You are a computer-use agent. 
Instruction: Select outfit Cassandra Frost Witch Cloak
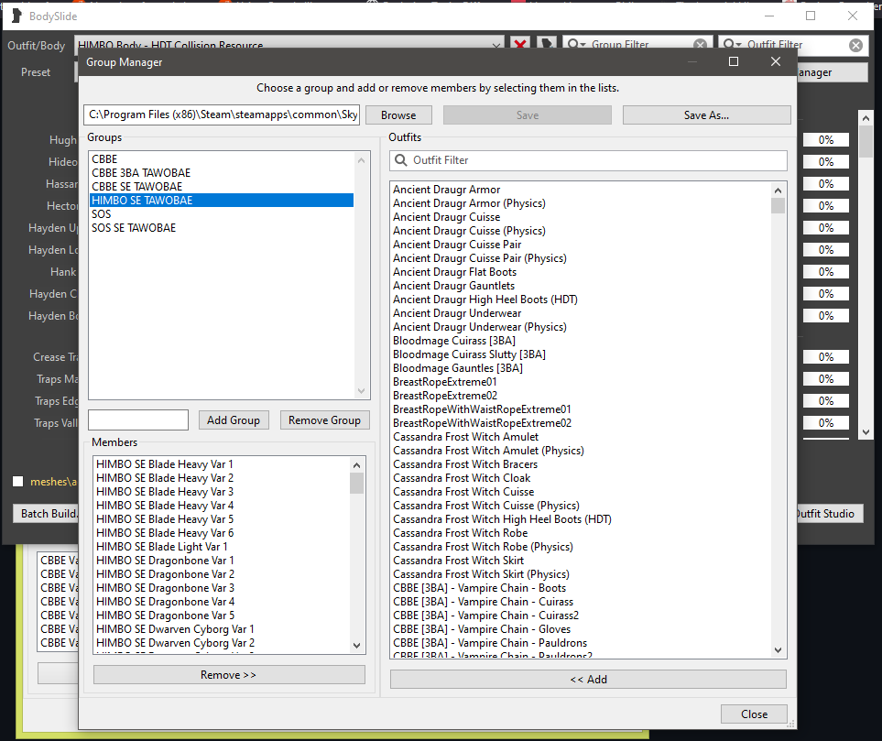point(581,478)
